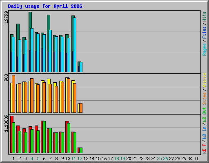
Task: Select day 6 on the x-axis
Action: coord(44,159)
